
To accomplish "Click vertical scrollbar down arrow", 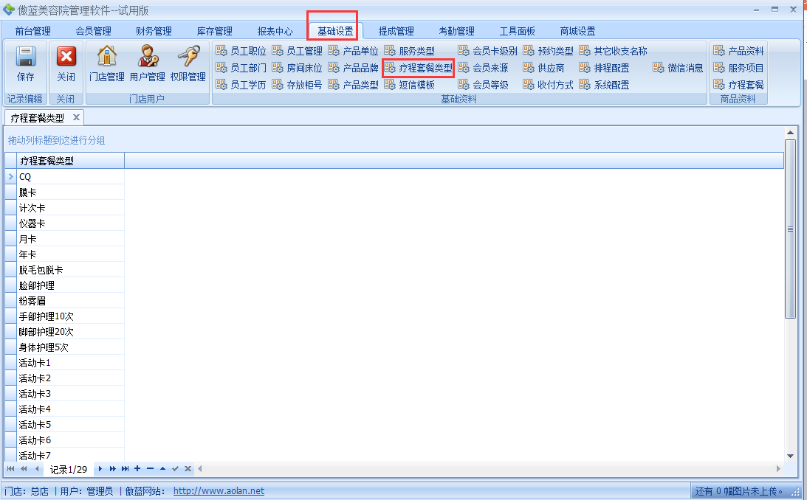I will click(x=790, y=456).
